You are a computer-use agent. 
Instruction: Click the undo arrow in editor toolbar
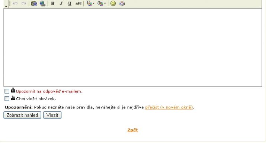point(15,3)
